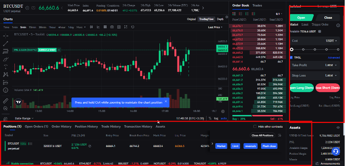This screenshot has width=345, height=166.
Task: Open the chart patterns tool
Action: (6, 75)
